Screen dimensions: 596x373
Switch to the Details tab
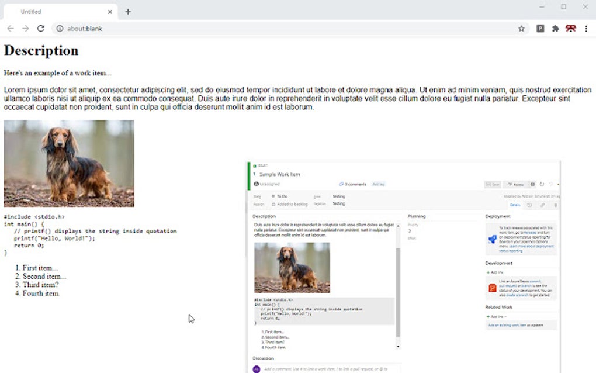[x=516, y=205]
